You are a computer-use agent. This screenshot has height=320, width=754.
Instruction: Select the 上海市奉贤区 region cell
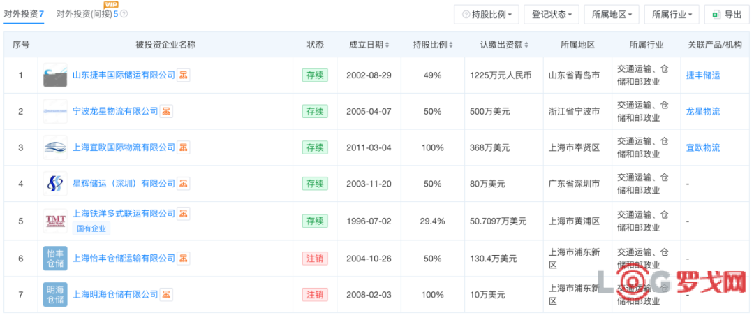click(x=574, y=147)
